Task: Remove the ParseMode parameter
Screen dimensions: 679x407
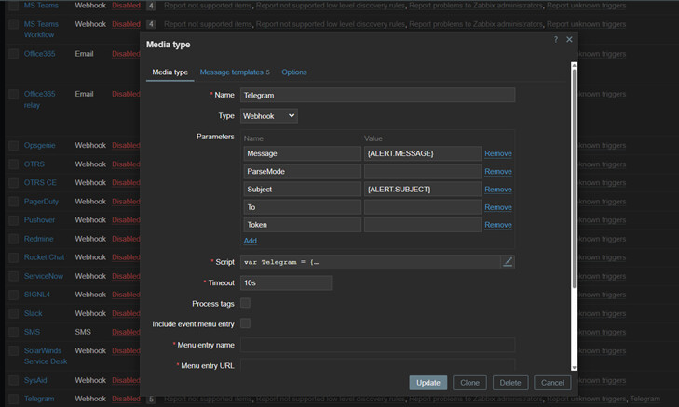Action: click(498, 172)
